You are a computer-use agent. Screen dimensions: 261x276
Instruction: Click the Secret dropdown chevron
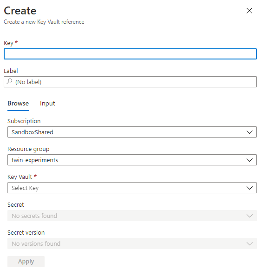(249, 216)
